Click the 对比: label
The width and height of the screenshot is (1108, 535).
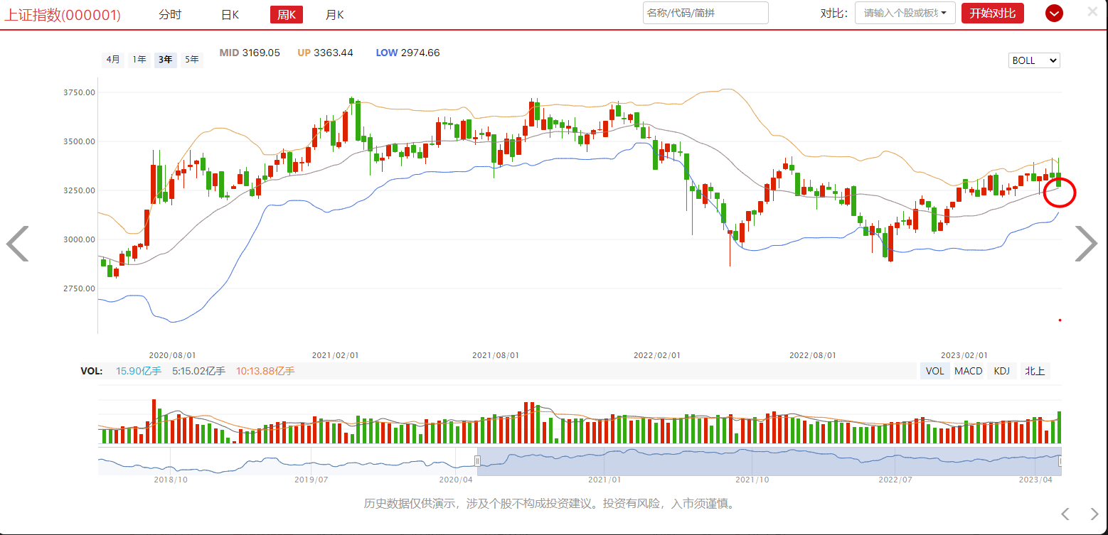pos(833,13)
